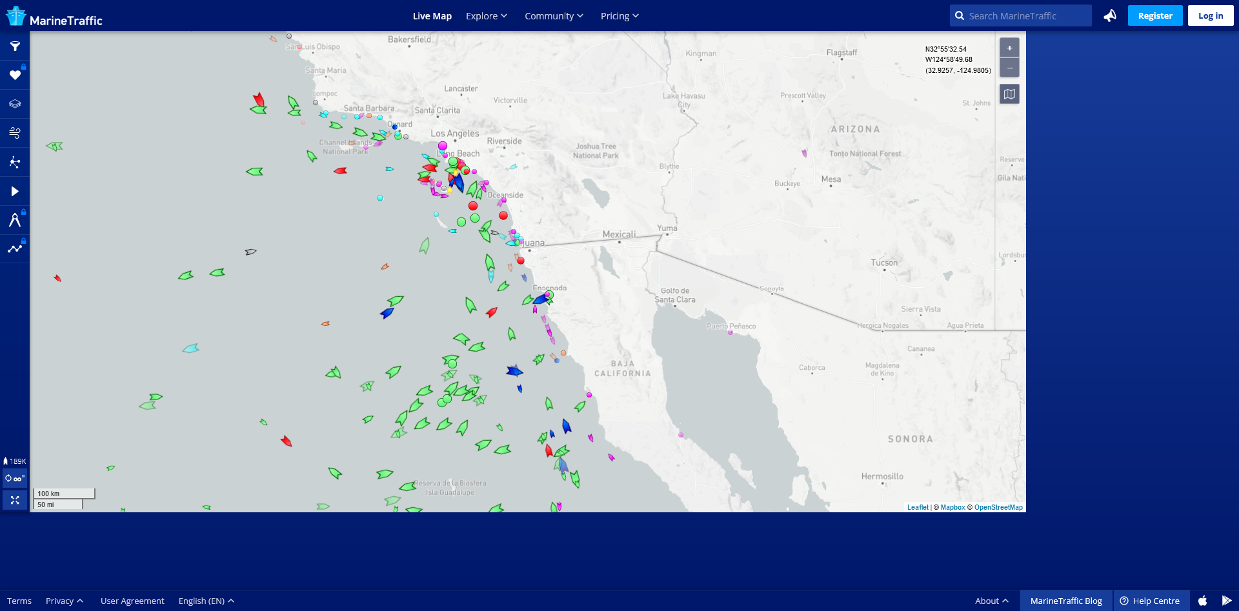Expand the Community menu
The width and height of the screenshot is (1239, 611).
click(554, 16)
